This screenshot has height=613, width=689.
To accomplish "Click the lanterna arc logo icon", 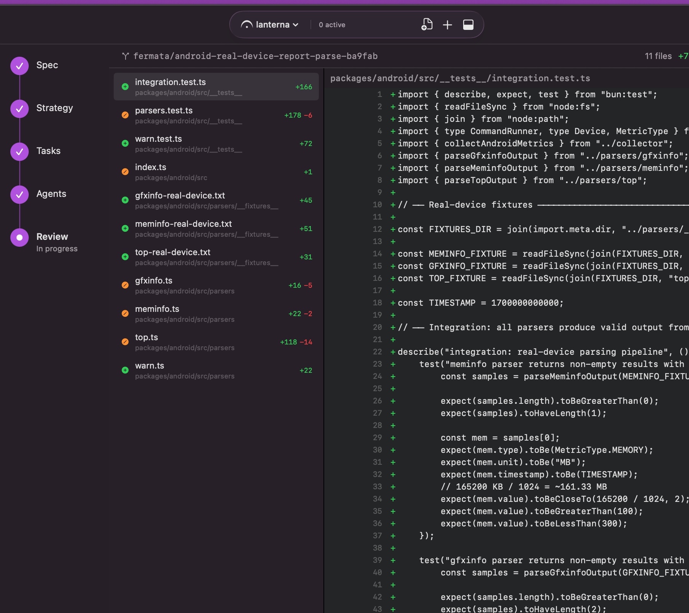I will pyautogui.click(x=247, y=25).
